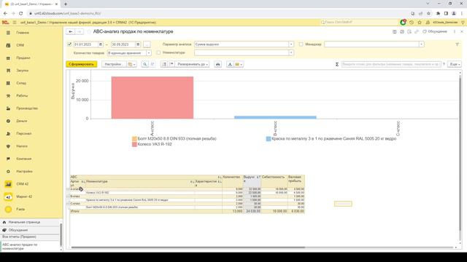Open the Номенклатура dropdown arrow
467x262 pixels.
[x=291, y=53]
